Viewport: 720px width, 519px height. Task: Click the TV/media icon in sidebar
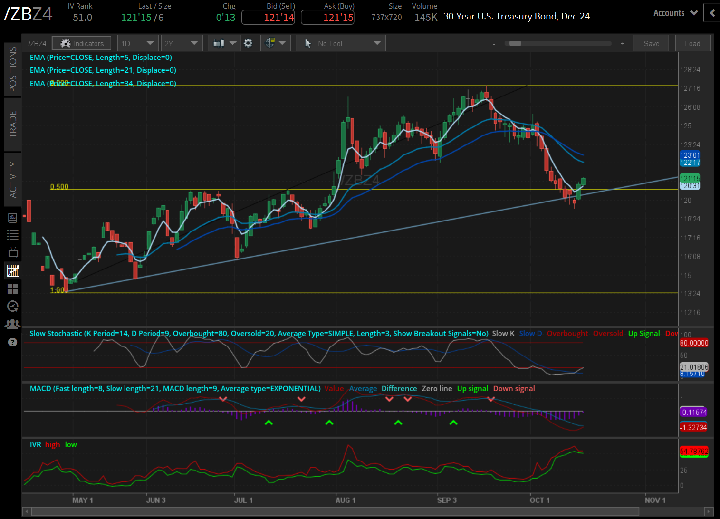pos(12,252)
